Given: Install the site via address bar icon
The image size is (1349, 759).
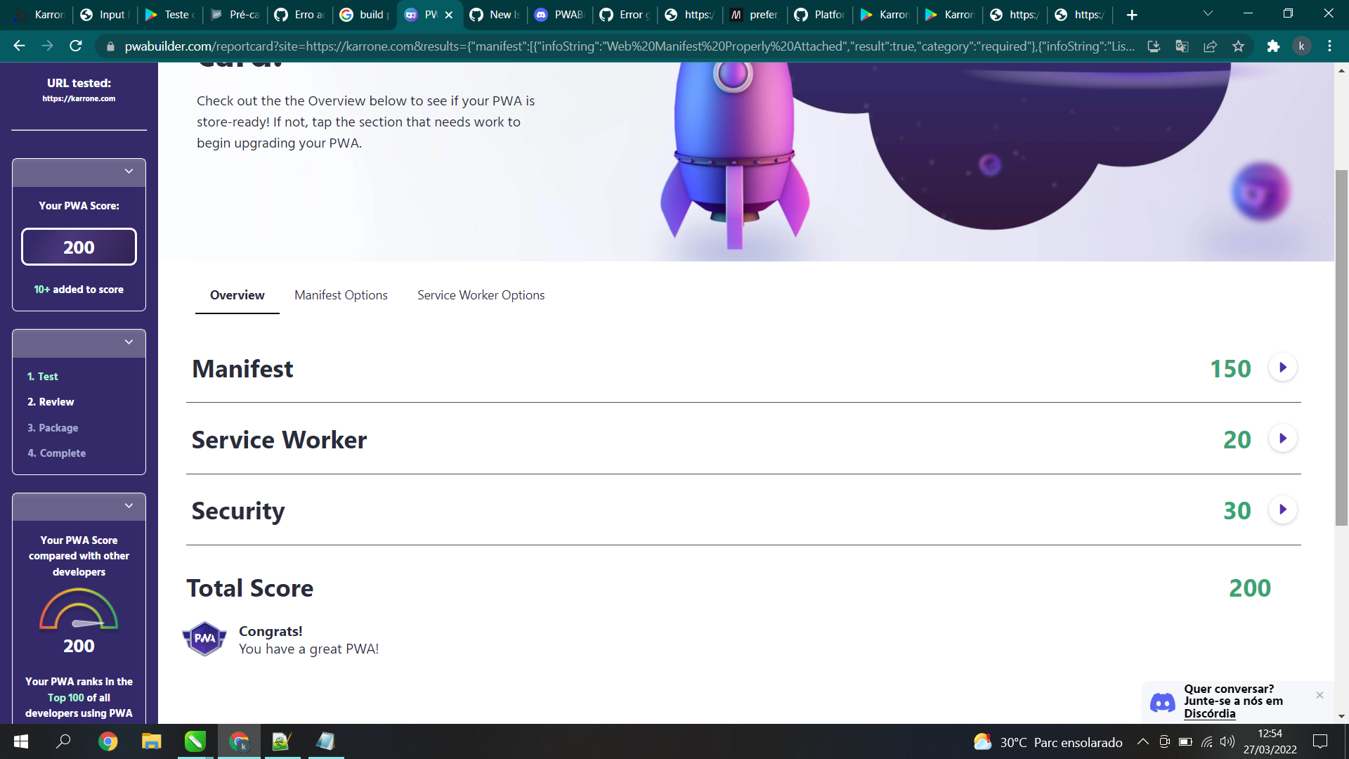Looking at the screenshot, I should click(1154, 46).
